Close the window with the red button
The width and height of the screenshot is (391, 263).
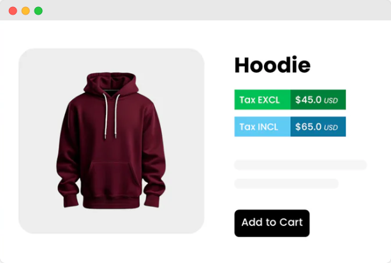(x=13, y=11)
